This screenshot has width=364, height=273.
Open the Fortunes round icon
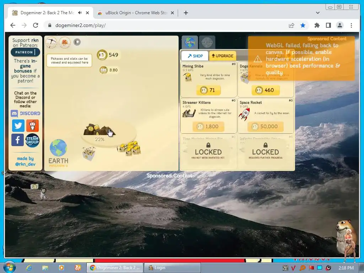(x=65, y=42)
